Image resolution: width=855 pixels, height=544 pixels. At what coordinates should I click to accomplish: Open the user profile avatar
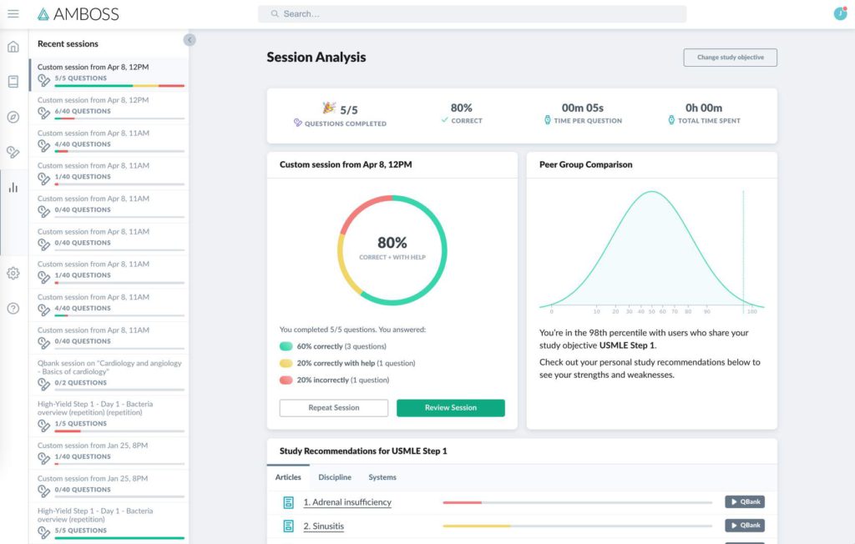840,13
